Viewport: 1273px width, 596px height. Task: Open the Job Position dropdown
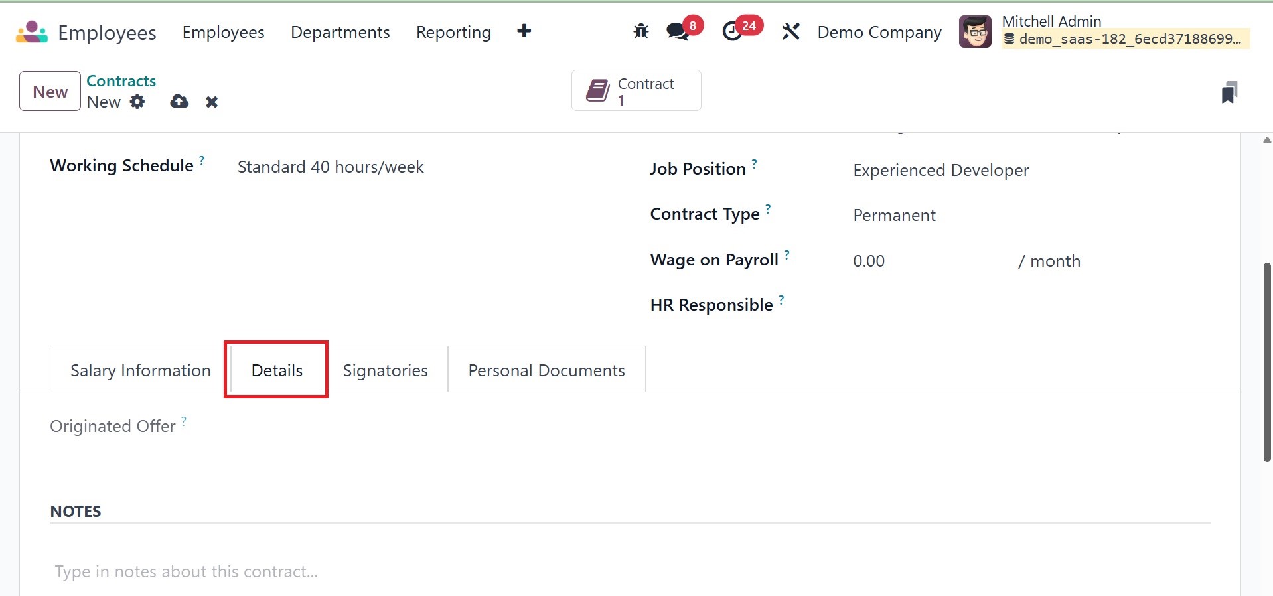click(x=996, y=171)
